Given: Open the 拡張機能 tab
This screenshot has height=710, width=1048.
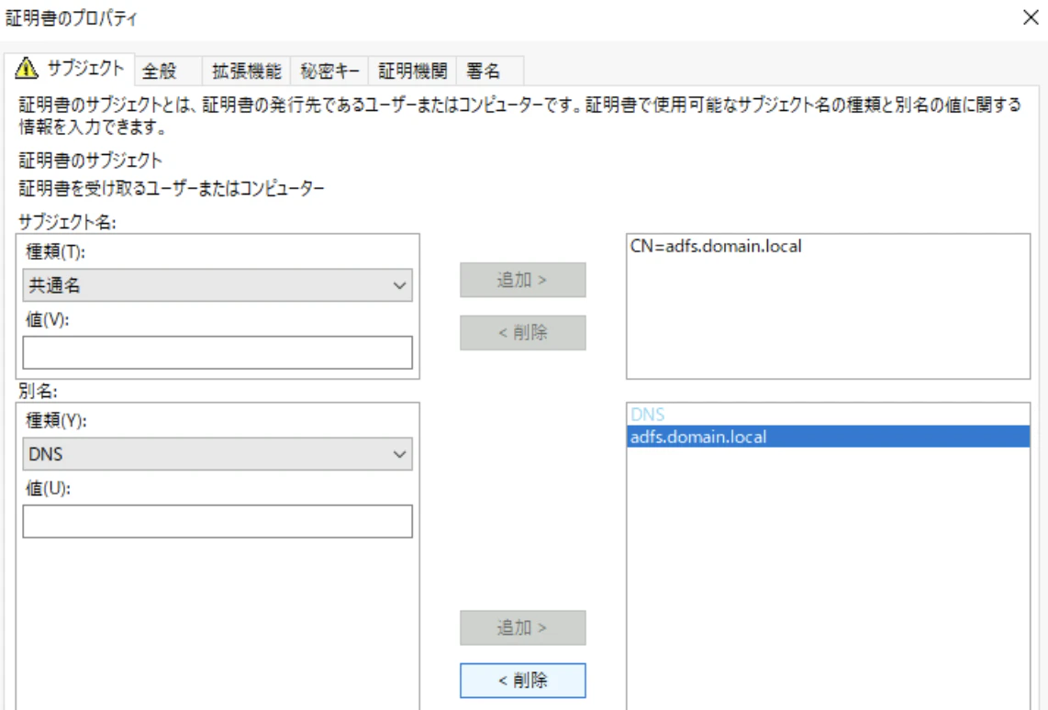Looking at the screenshot, I should (x=246, y=71).
